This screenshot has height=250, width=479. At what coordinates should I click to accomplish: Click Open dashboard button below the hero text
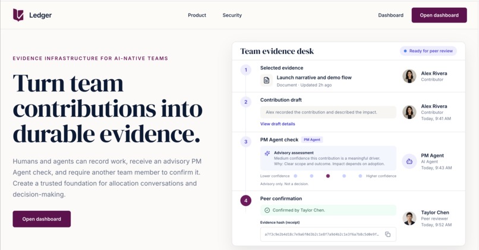pyautogui.click(x=42, y=219)
